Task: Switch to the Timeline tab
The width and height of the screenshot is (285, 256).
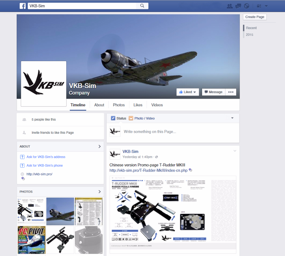Action: 78,105
